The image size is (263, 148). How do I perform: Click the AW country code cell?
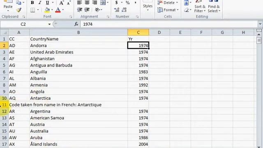coord(19,138)
